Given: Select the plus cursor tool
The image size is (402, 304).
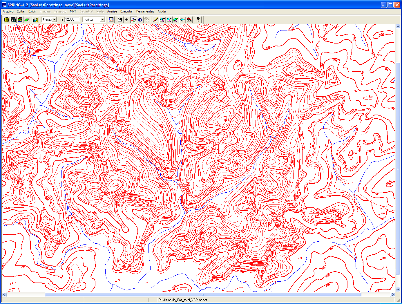Looking at the screenshot, I should click(127, 20).
